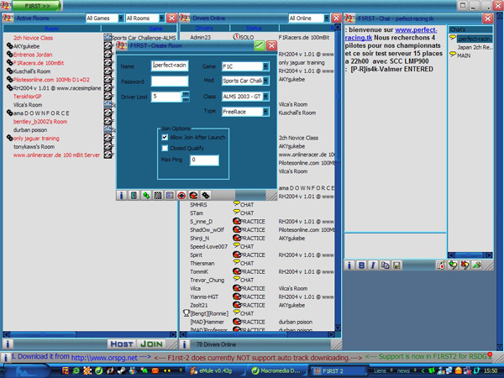Screen dimensions: 504x378
Task: Open All Games filter dropdown
Action: pyautogui.click(x=105, y=18)
